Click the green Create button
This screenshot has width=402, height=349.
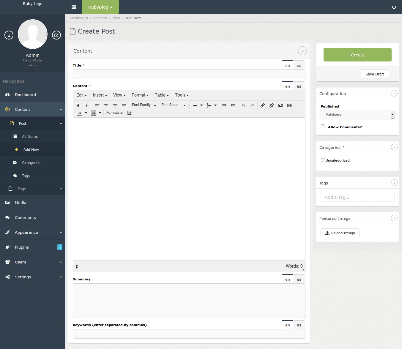(x=357, y=55)
